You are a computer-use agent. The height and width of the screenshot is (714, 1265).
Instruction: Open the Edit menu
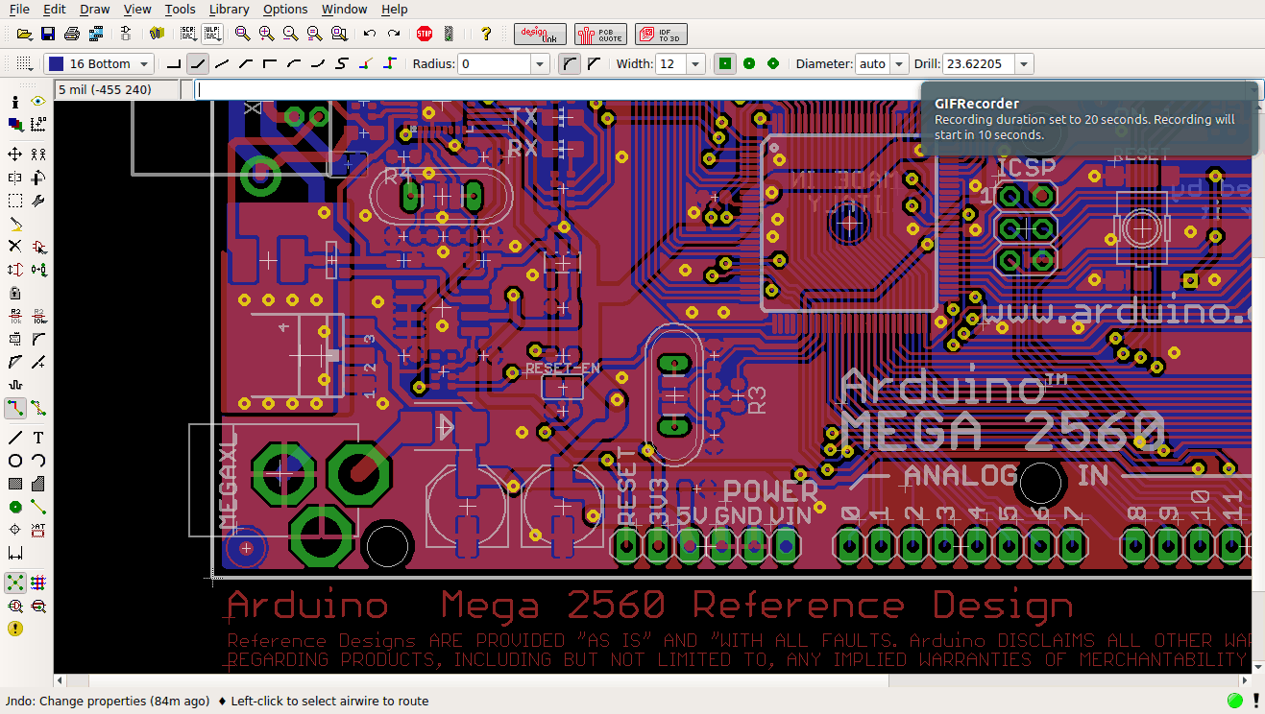pyautogui.click(x=55, y=10)
